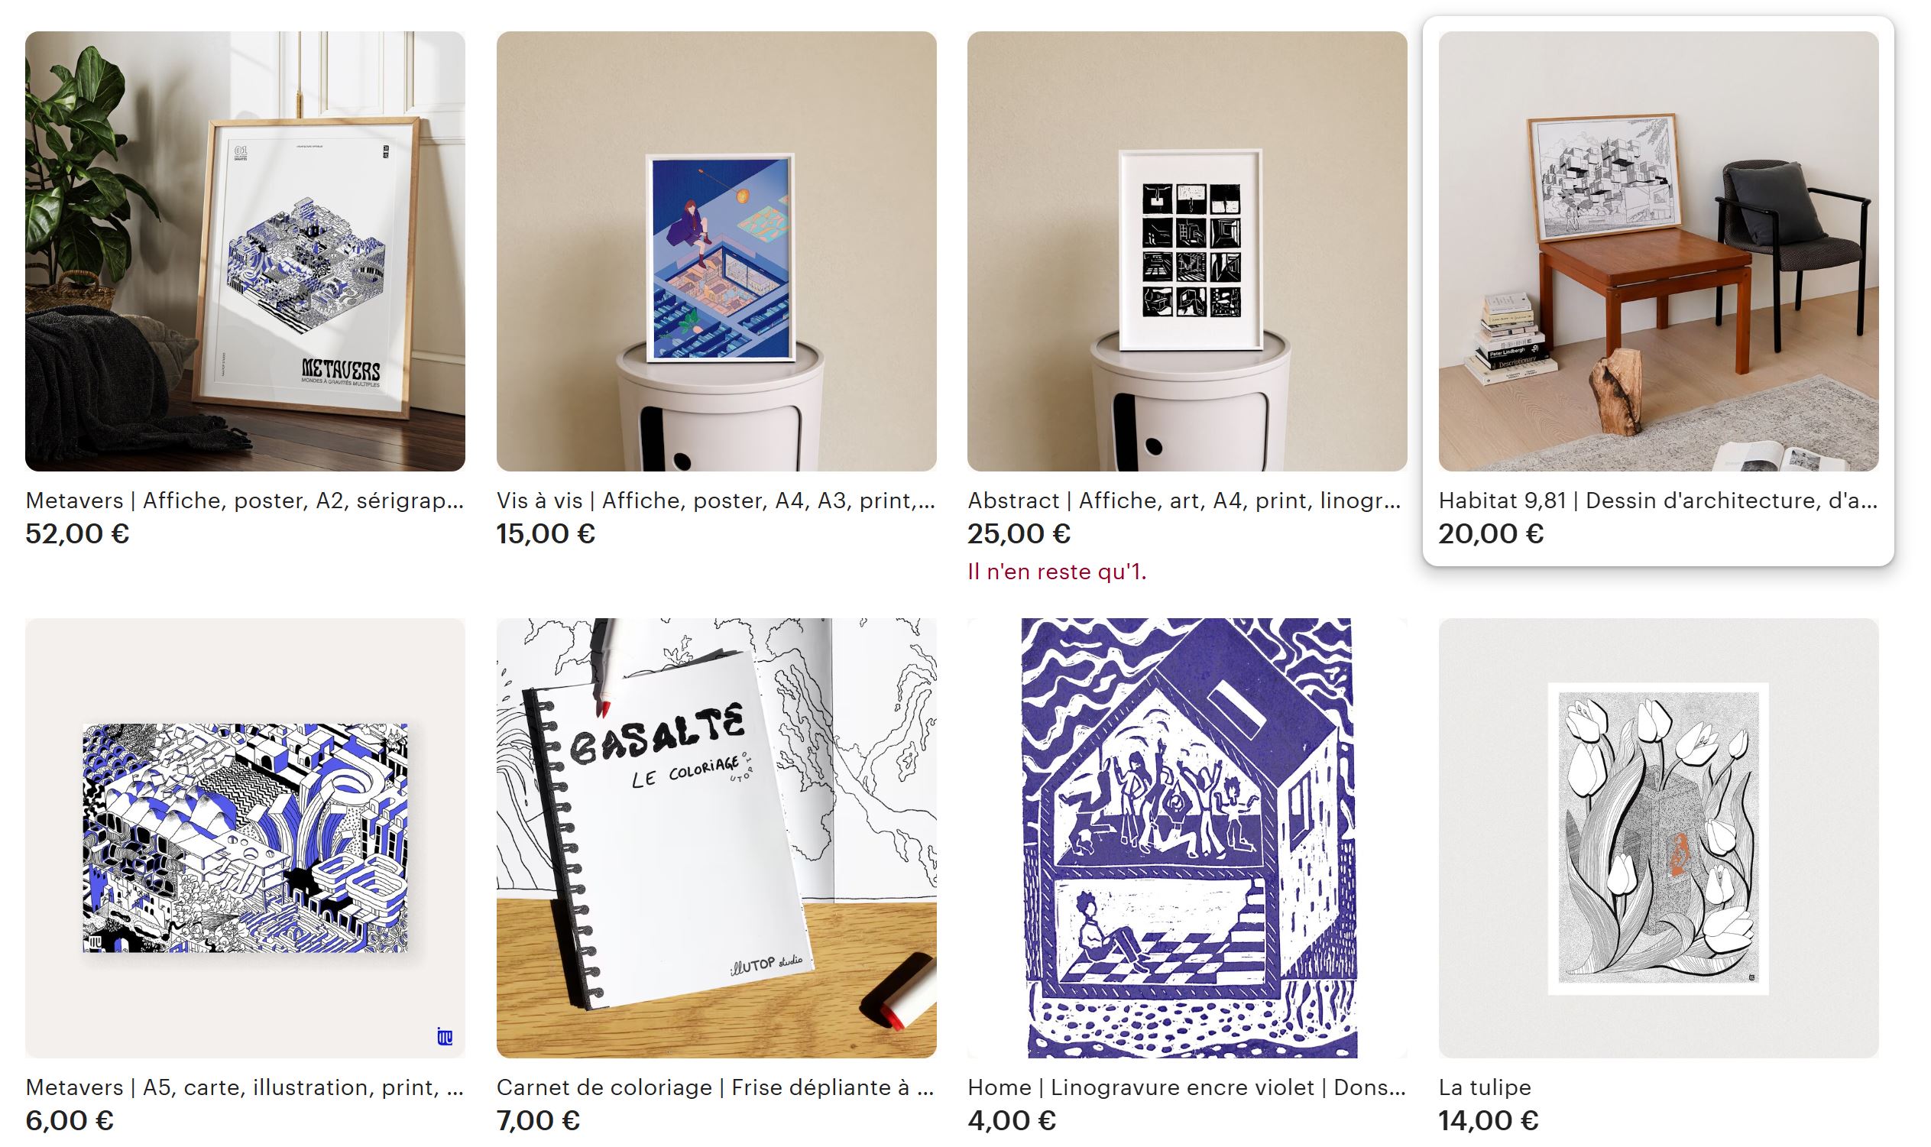View the Abstract linocut print image

(1187, 251)
